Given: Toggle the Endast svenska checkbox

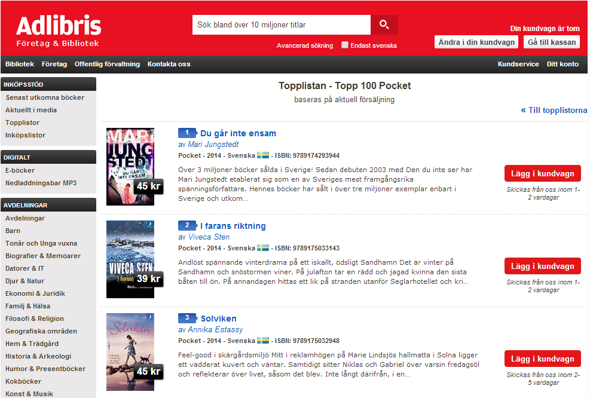Looking at the screenshot, I should point(345,45).
